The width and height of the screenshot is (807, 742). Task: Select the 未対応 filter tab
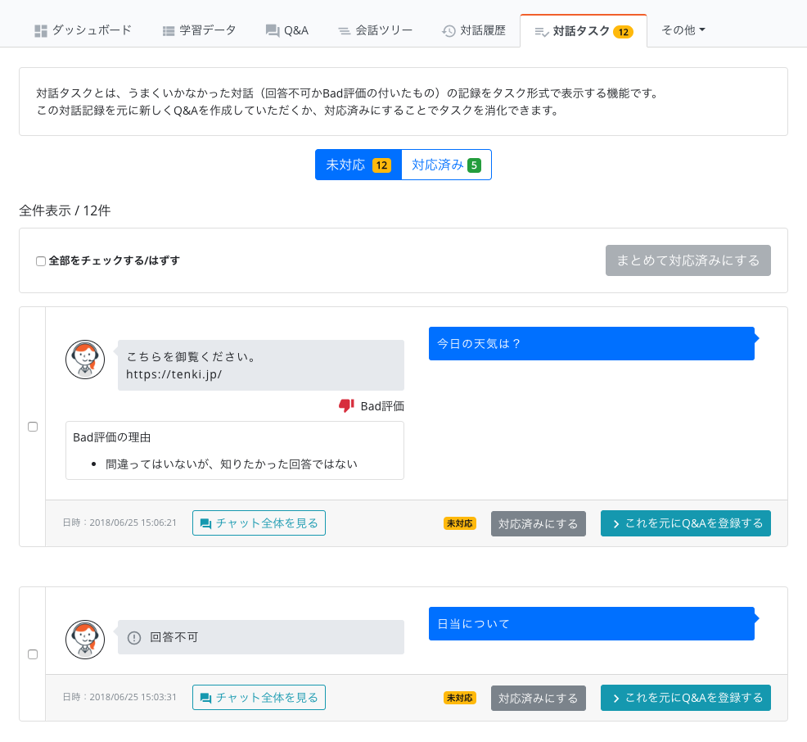[358, 165]
